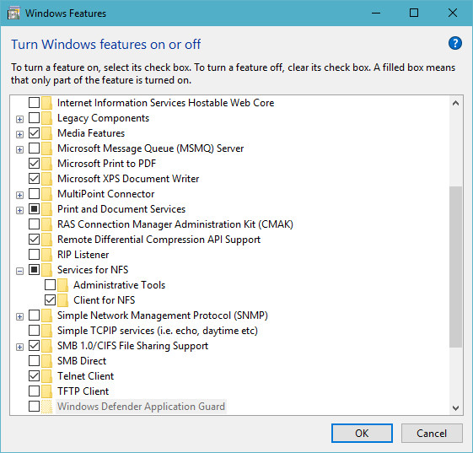
Task: Select the Microsoft XPS Document Writer label
Action: 128,179
